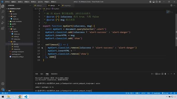The image size is (177, 99).
Task: Open the Manage gear settings menu
Action: tap(3, 89)
